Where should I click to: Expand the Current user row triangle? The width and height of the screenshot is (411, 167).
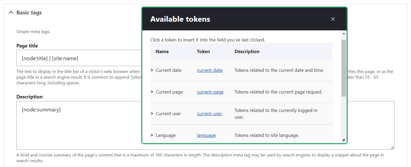coord(152,114)
